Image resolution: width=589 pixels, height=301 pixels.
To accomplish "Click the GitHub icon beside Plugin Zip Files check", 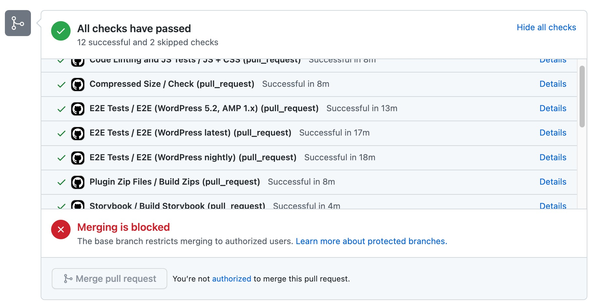I will [78, 182].
